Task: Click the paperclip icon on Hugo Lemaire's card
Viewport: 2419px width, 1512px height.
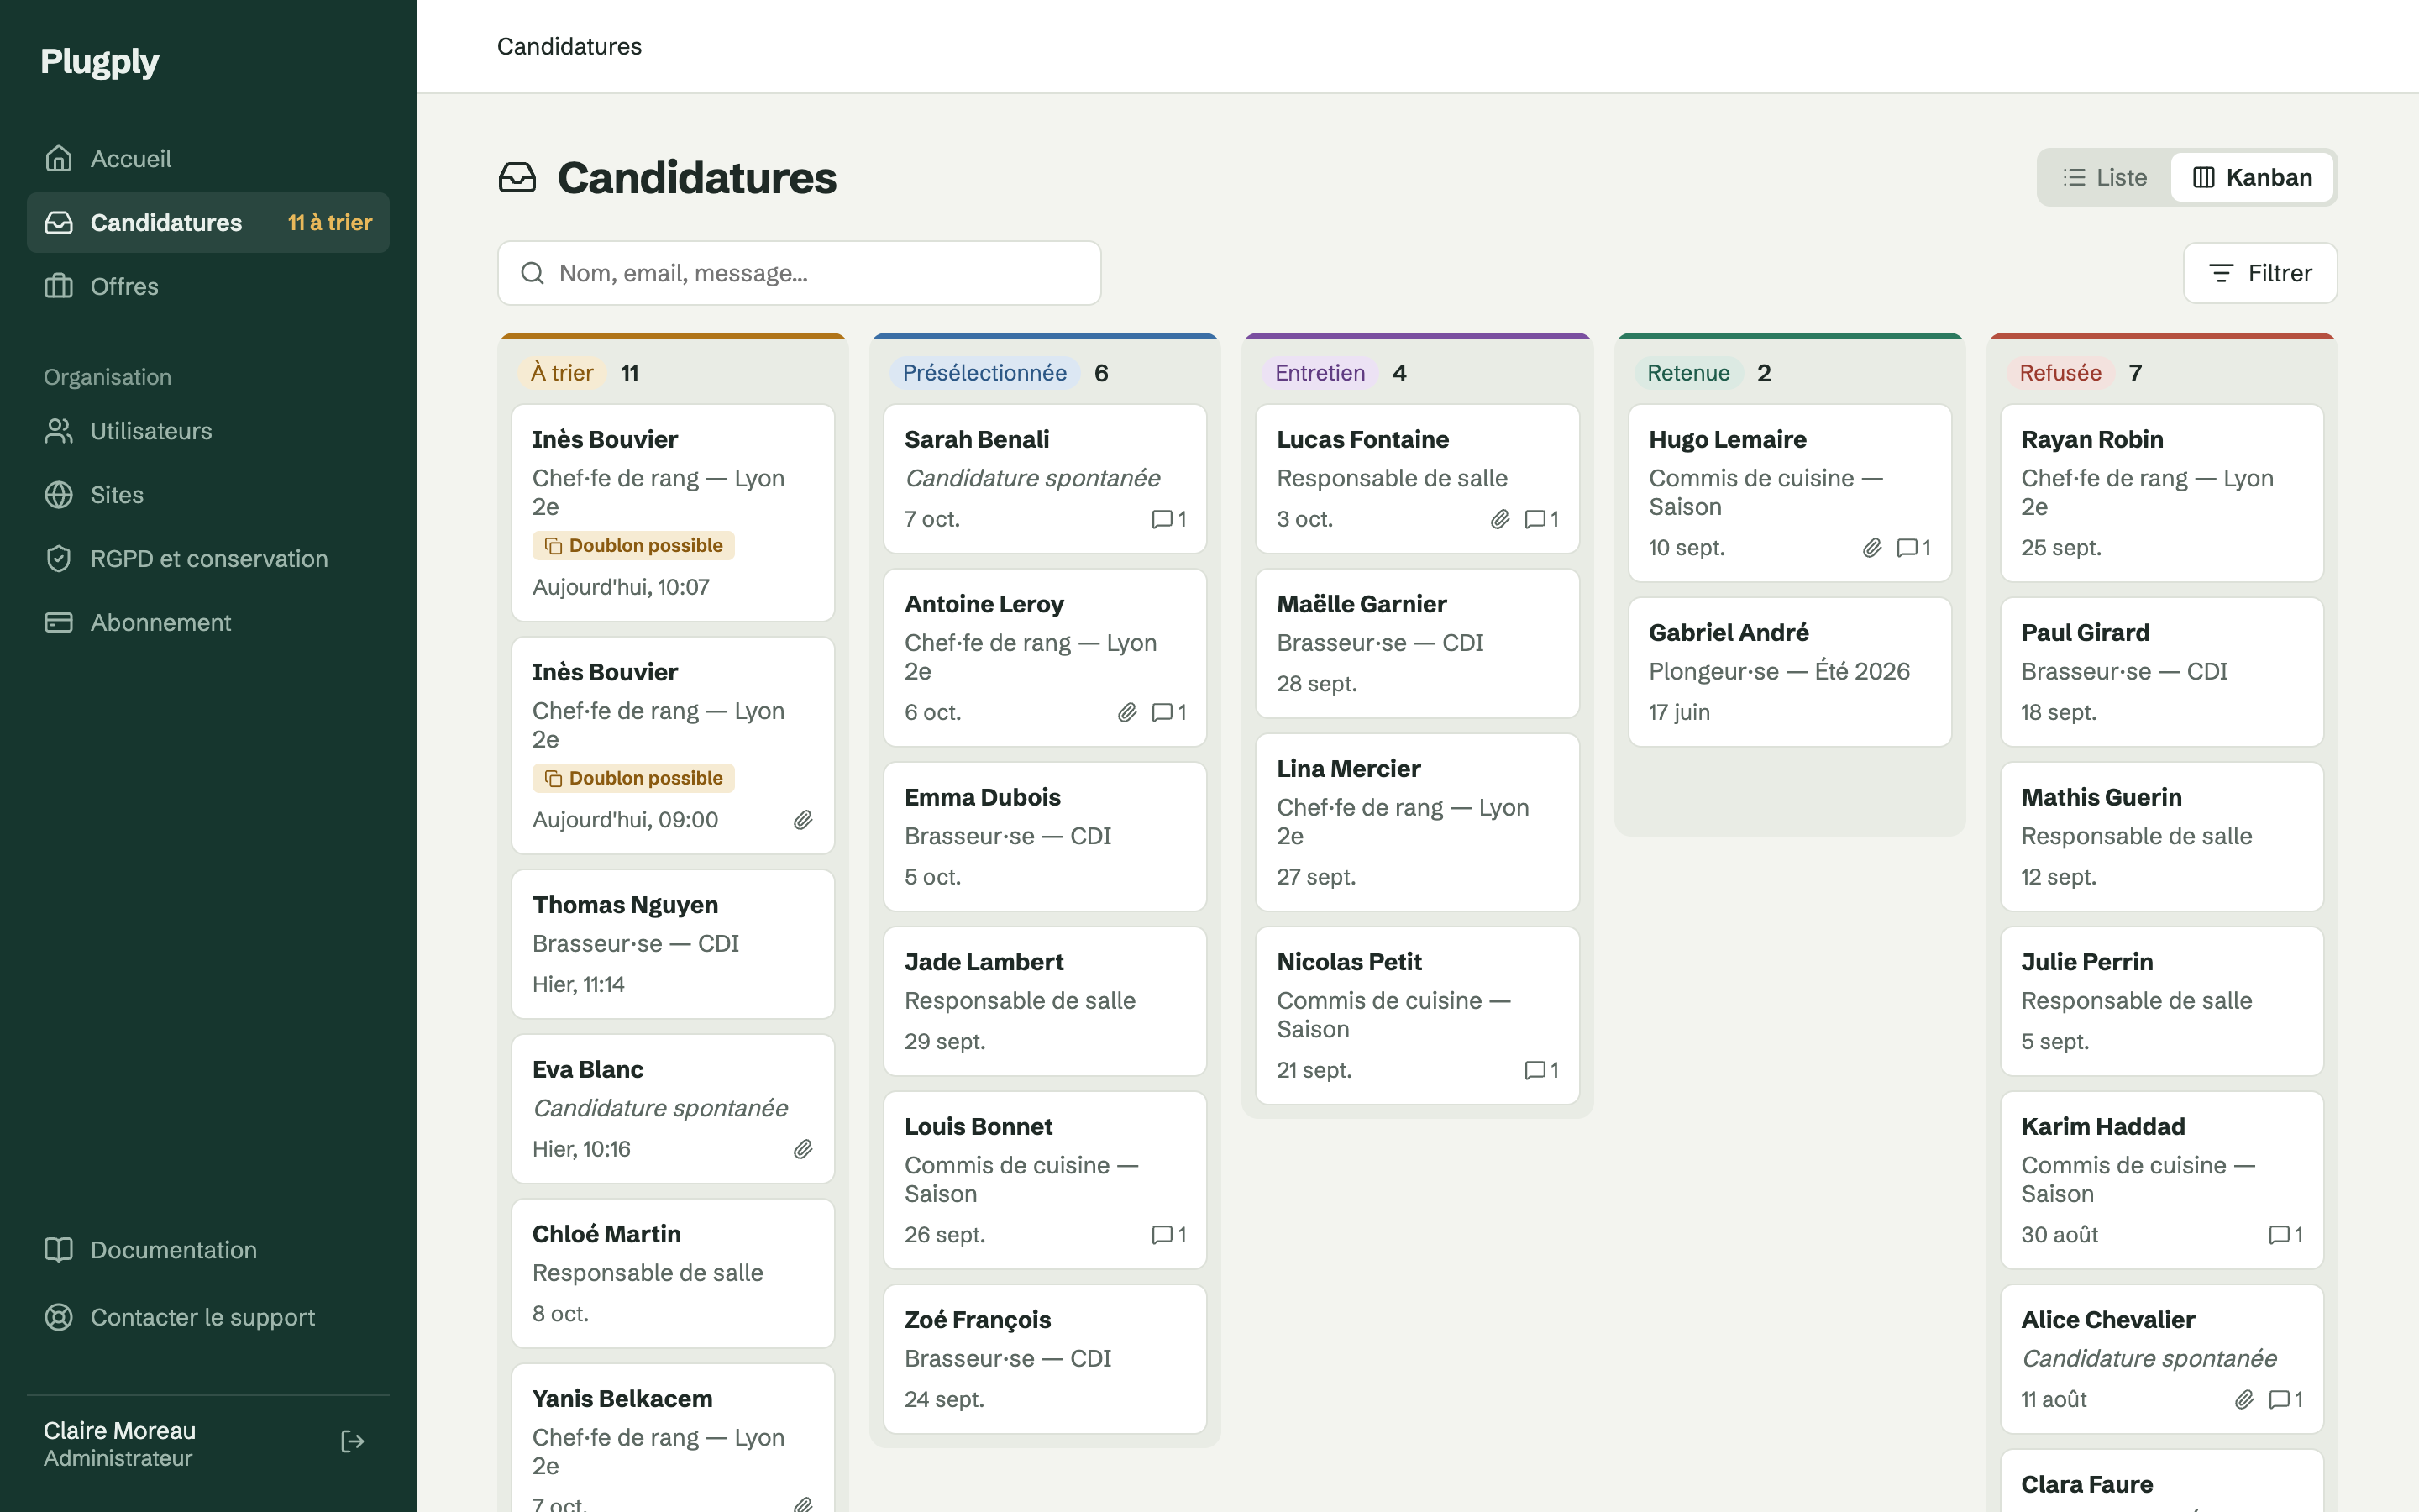Action: pyautogui.click(x=1871, y=548)
